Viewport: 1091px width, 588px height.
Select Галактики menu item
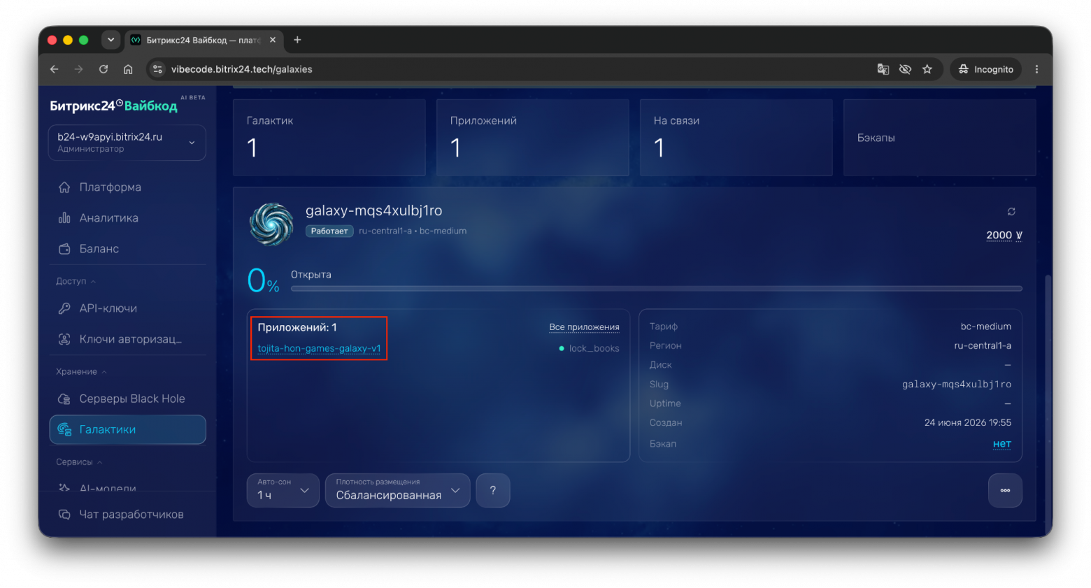[x=127, y=429]
